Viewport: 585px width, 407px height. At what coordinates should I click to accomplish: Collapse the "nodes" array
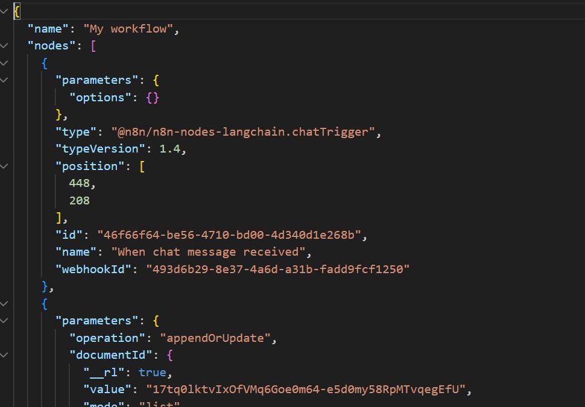click(x=4, y=46)
